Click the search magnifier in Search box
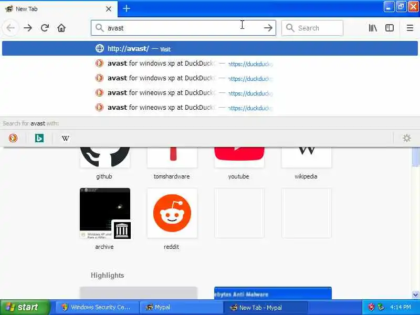 point(290,28)
